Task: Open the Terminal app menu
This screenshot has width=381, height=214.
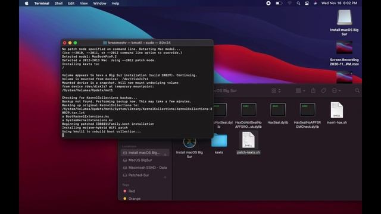Action: coord(42,4)
